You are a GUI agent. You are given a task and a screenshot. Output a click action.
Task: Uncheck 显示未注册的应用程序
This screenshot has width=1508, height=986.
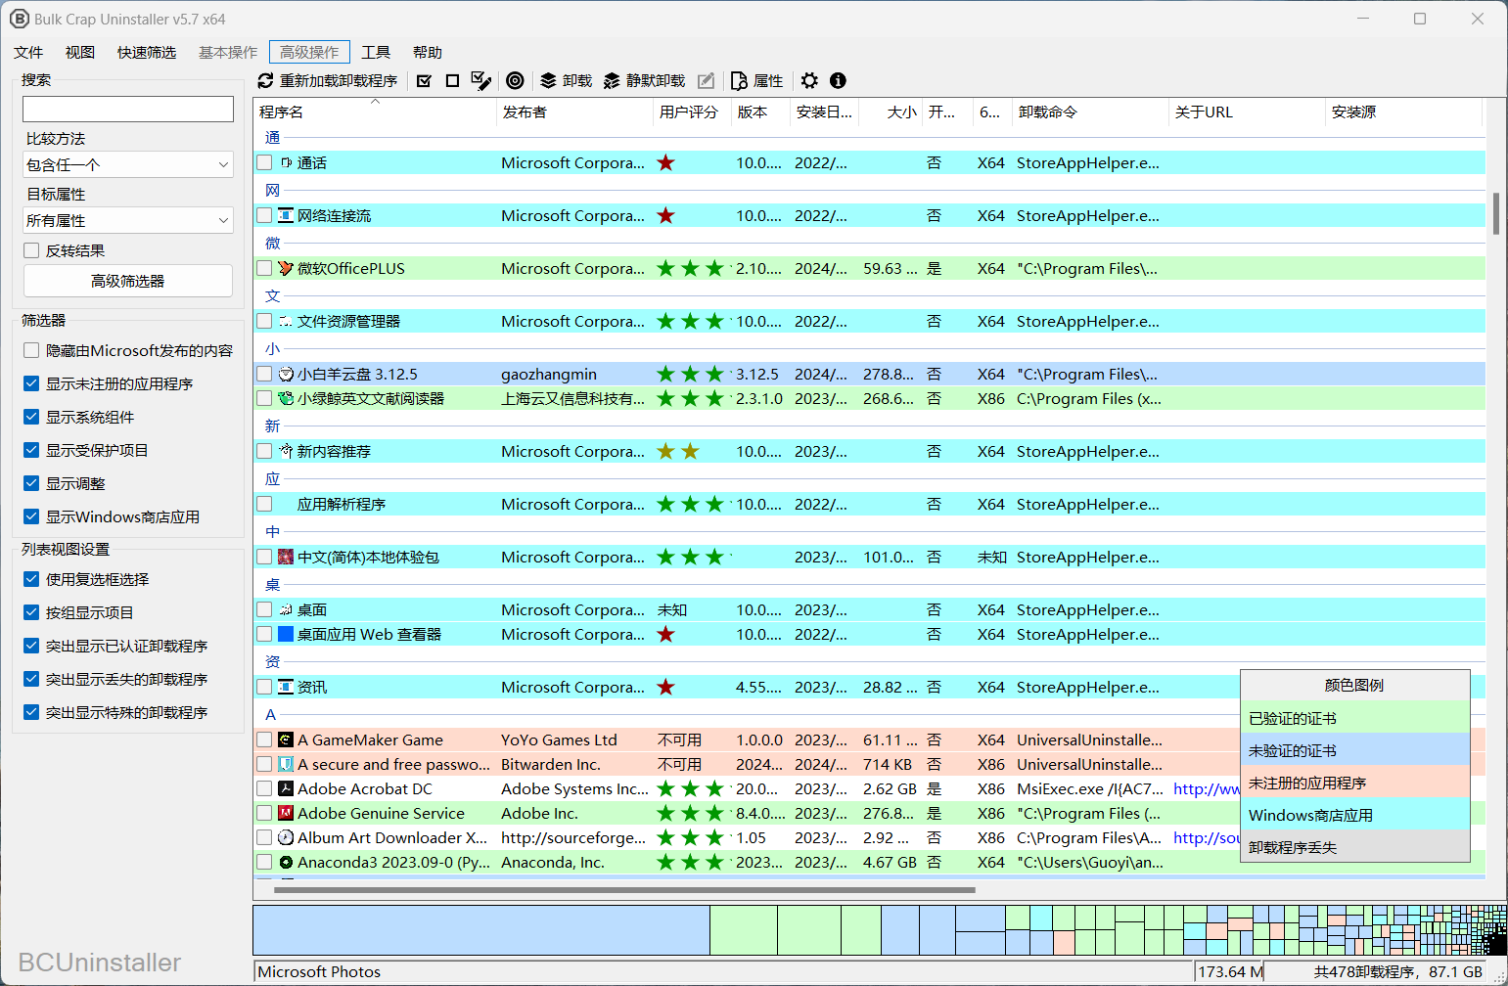[31, 383]
